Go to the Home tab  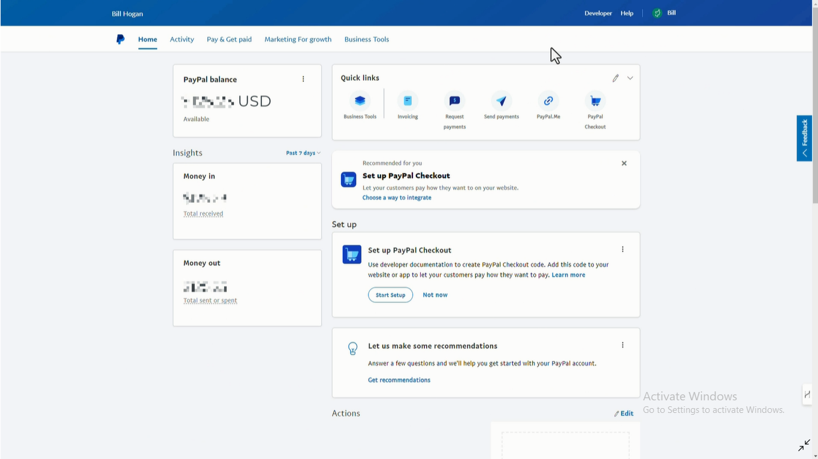click(x=147, y=39)
